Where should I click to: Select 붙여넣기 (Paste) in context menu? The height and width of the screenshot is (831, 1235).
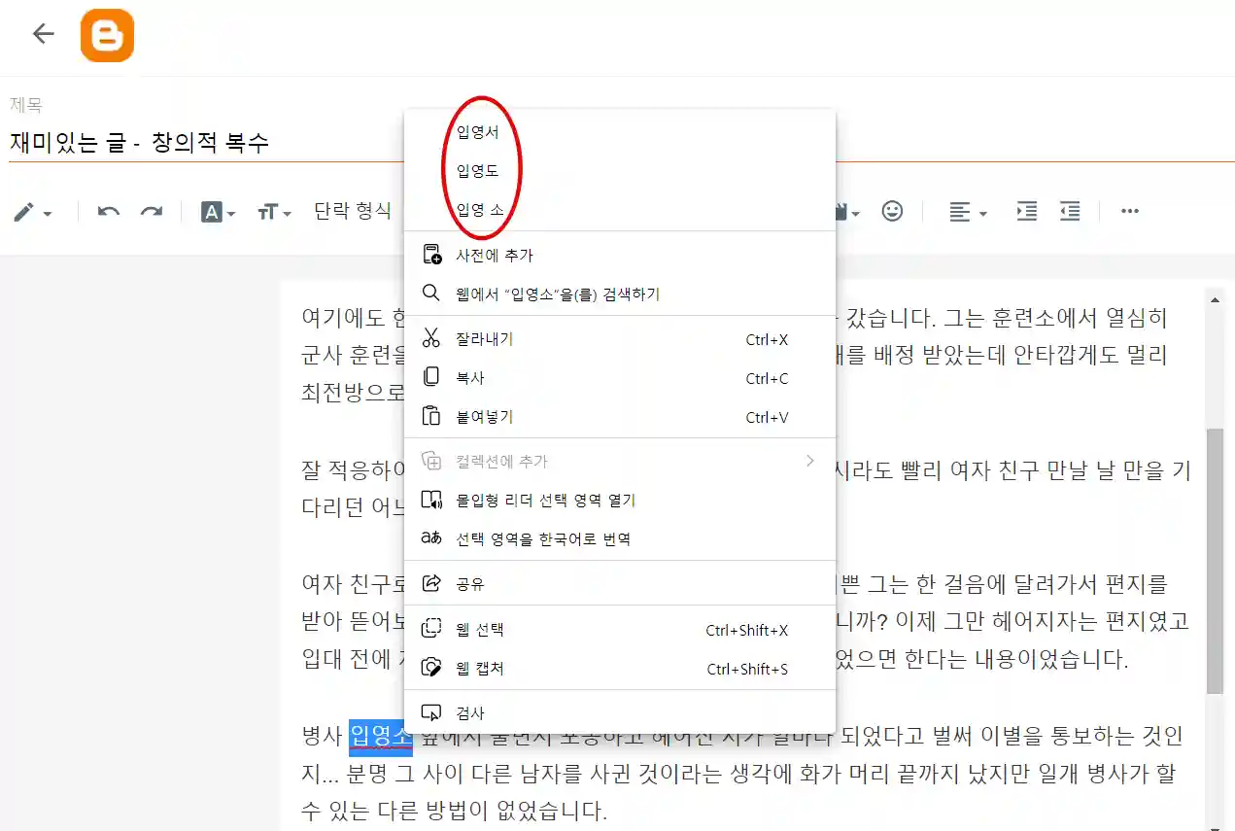point(620,417)
